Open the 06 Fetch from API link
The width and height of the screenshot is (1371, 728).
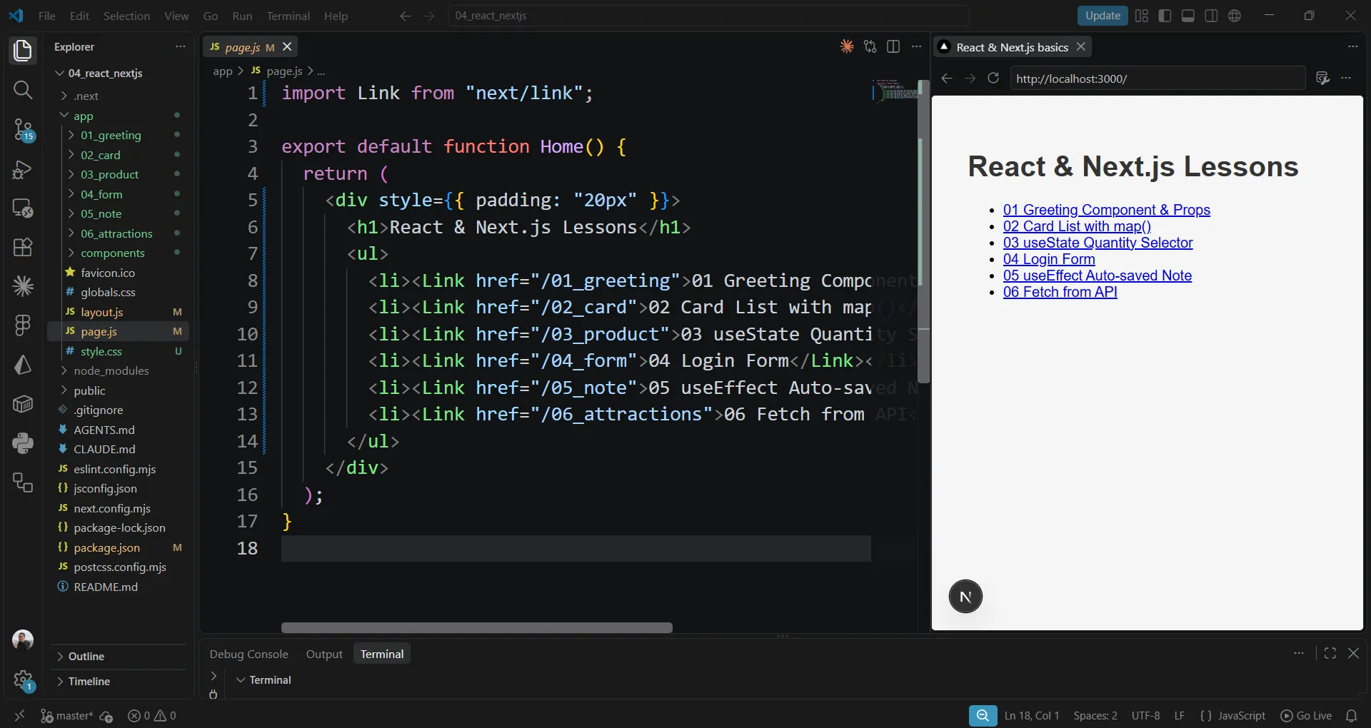[1060, 292]
